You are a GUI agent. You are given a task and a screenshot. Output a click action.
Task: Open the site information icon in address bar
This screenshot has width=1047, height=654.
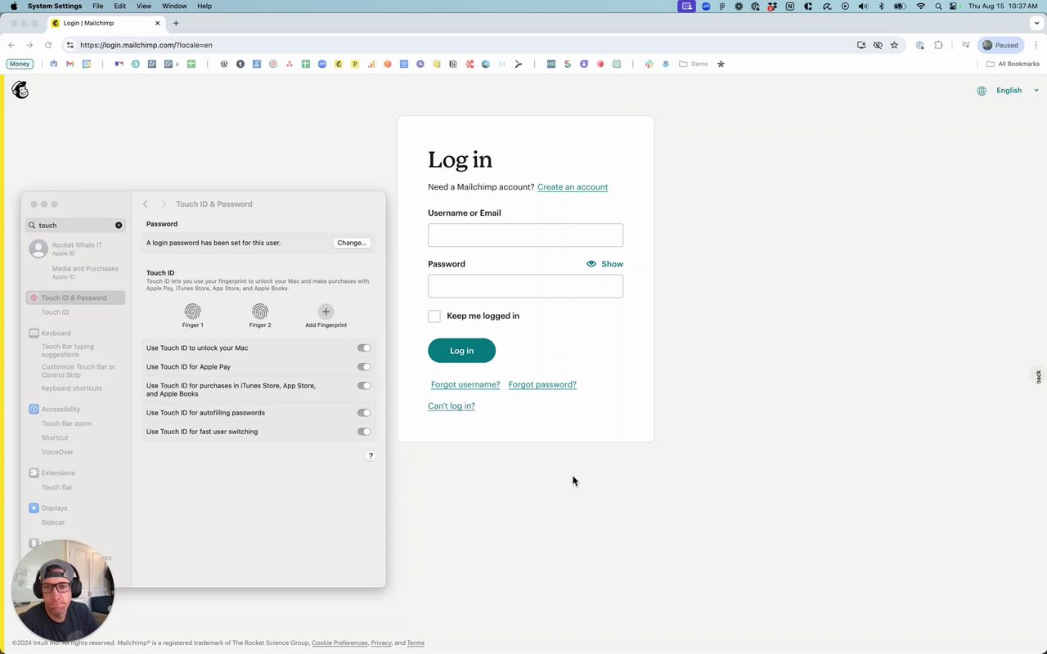pyautogui.click(x=70, y=45)
